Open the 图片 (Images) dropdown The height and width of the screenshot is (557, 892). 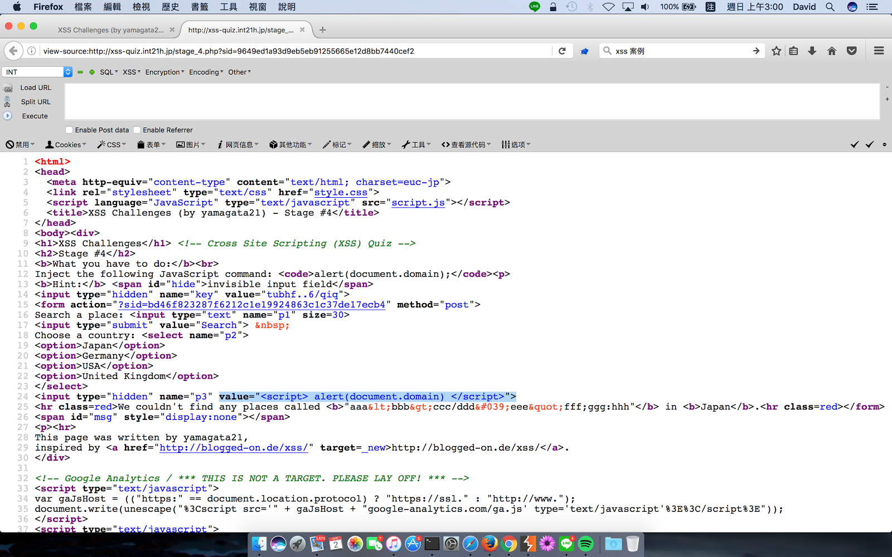pos(191,145)
